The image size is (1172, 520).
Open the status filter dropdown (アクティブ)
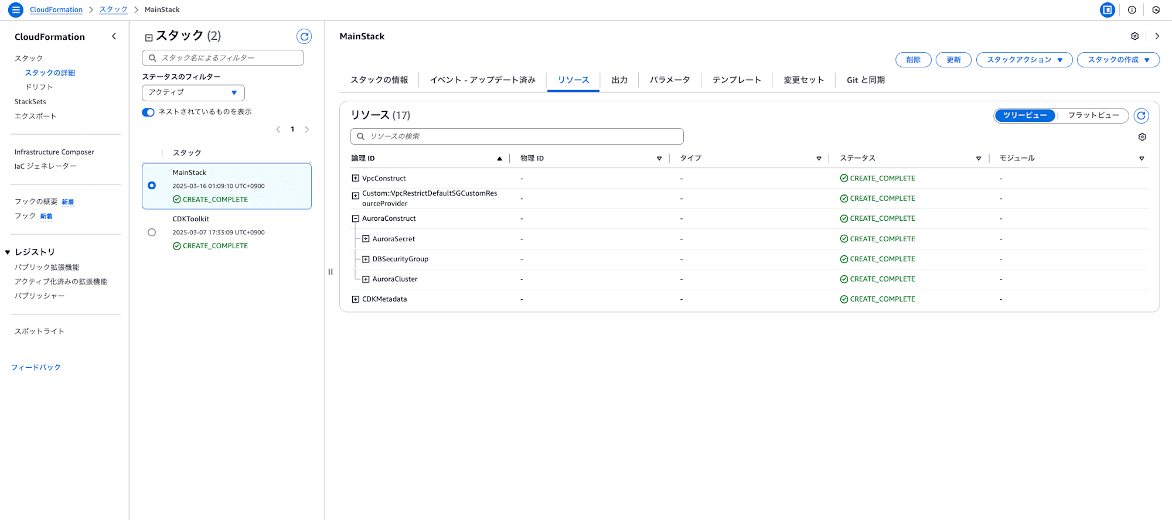tap(193, 93)
